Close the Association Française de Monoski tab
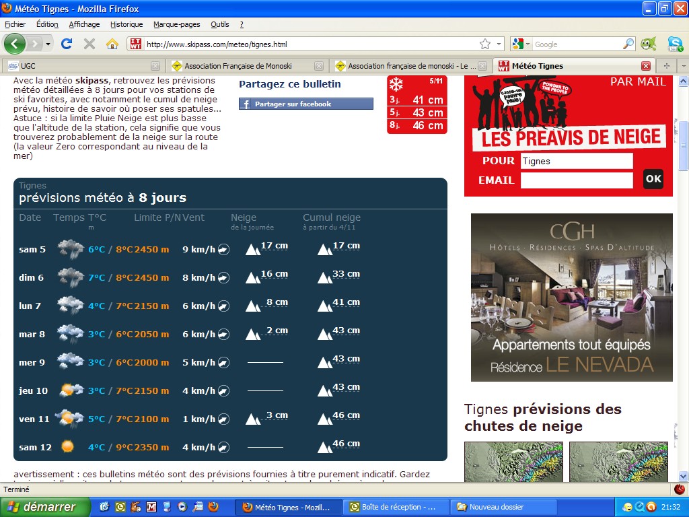 (x=319, y=66)
